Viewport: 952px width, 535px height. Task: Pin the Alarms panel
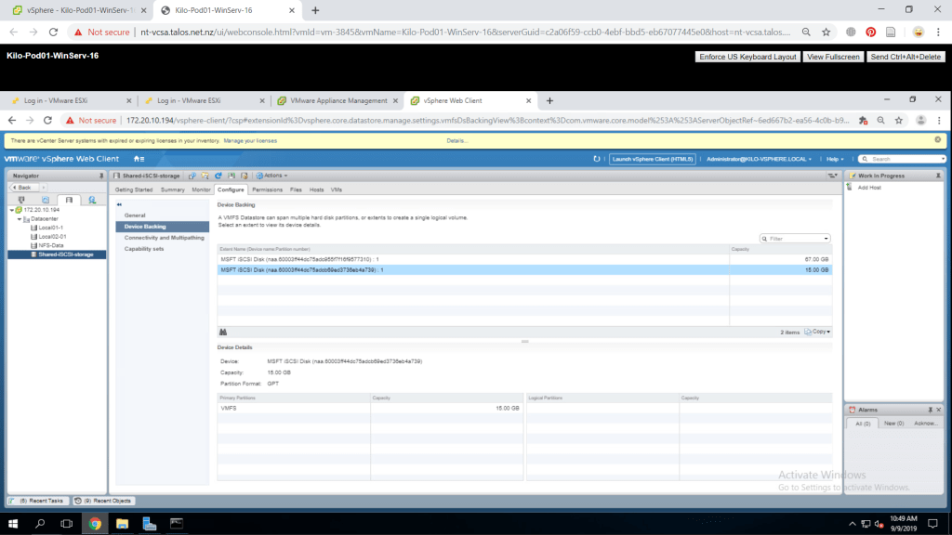pyautogui.click(x=931, y=410)
